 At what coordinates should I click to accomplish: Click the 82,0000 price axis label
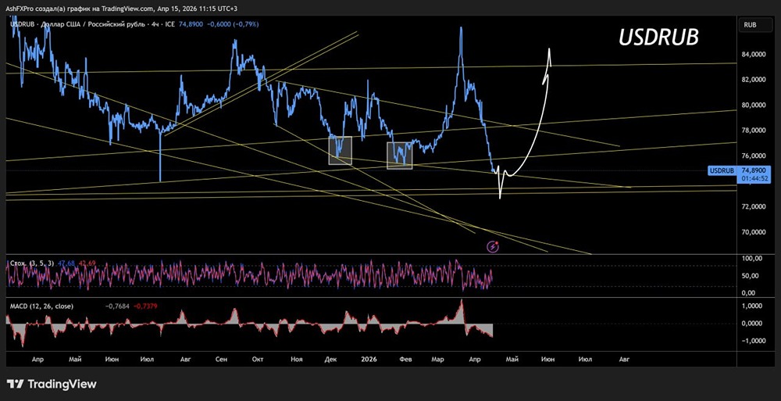tap(753, 79)
